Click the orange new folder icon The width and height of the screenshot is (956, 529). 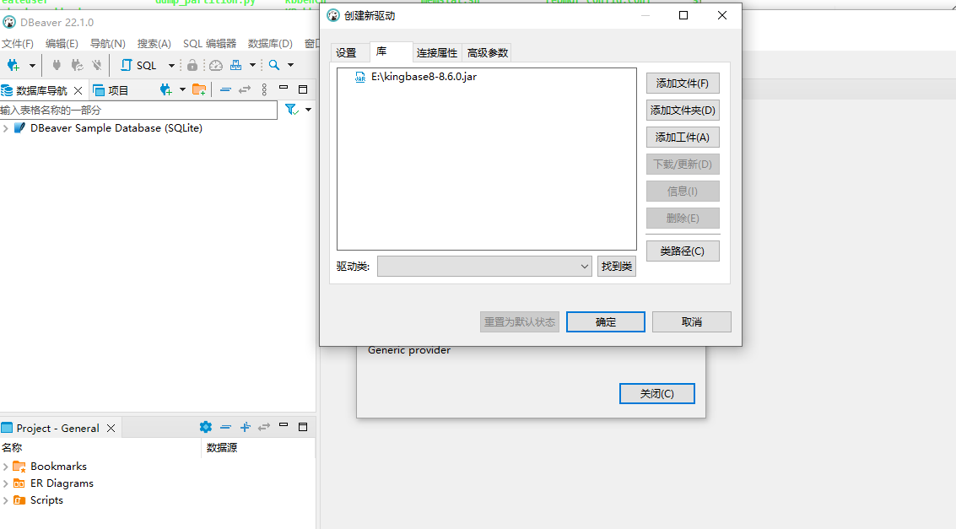(x=199, y=90)
